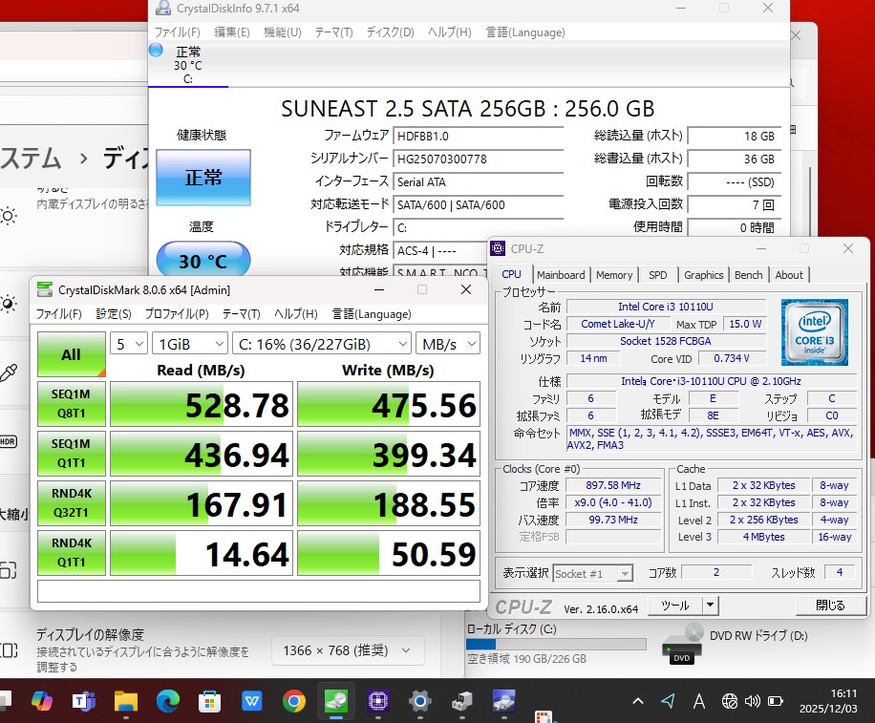
Task: Switch to Graphics tab in CPU-Z
Action: [703, 275]
